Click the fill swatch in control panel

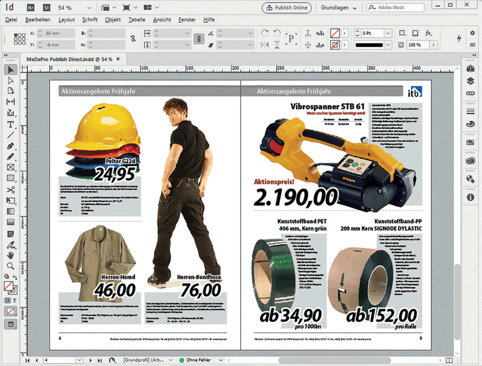pos(335,33)
